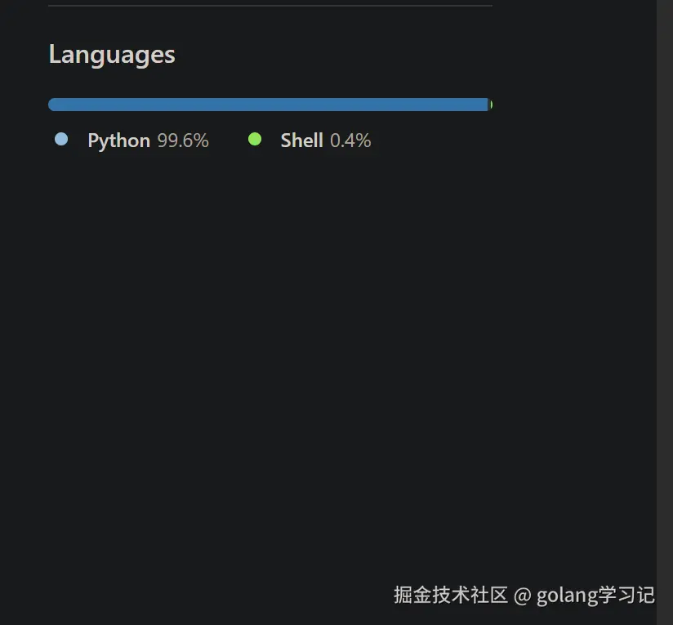Click the green dot beside Shell
Screen dimensions: 673x625
pyautogui.click(x=255, y=139)
